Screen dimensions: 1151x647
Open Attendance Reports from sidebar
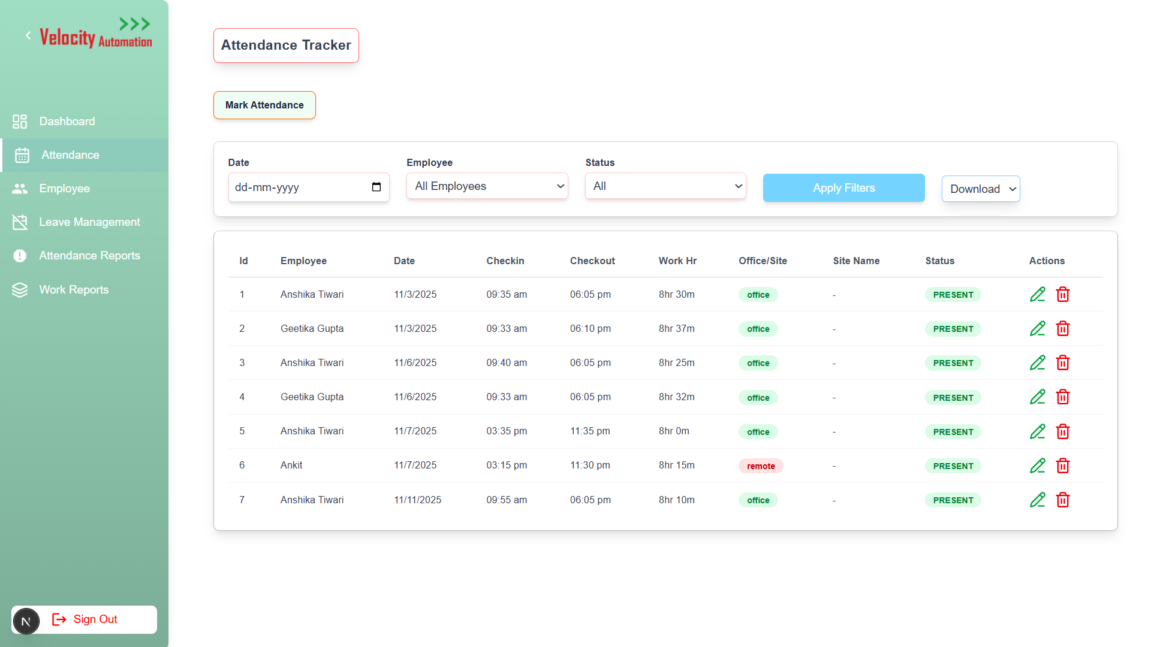coord(89,256)
